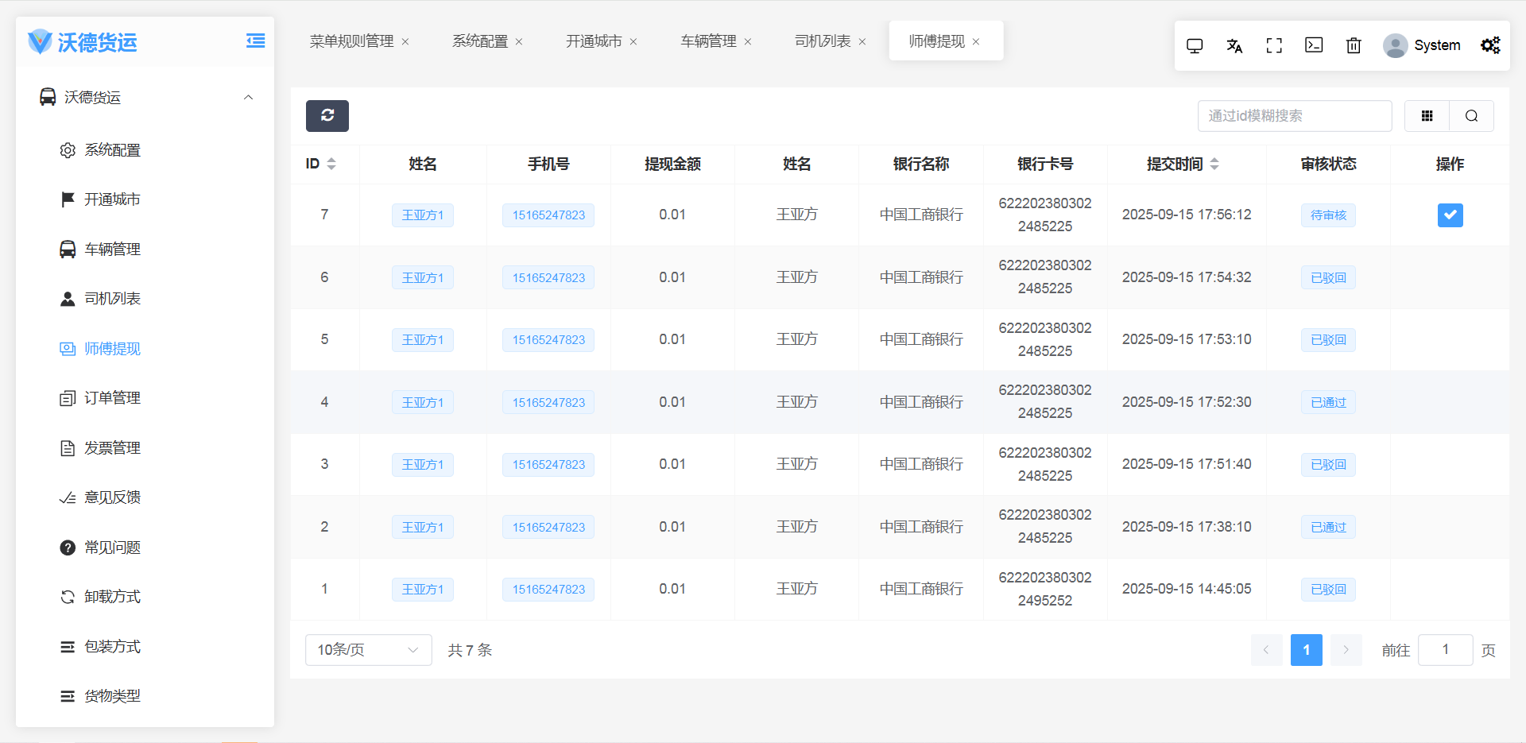Click the trash can clear cache icon
Image resolution: width=1526 pixels, height=743 pixels.
[x=1354, y=46]
